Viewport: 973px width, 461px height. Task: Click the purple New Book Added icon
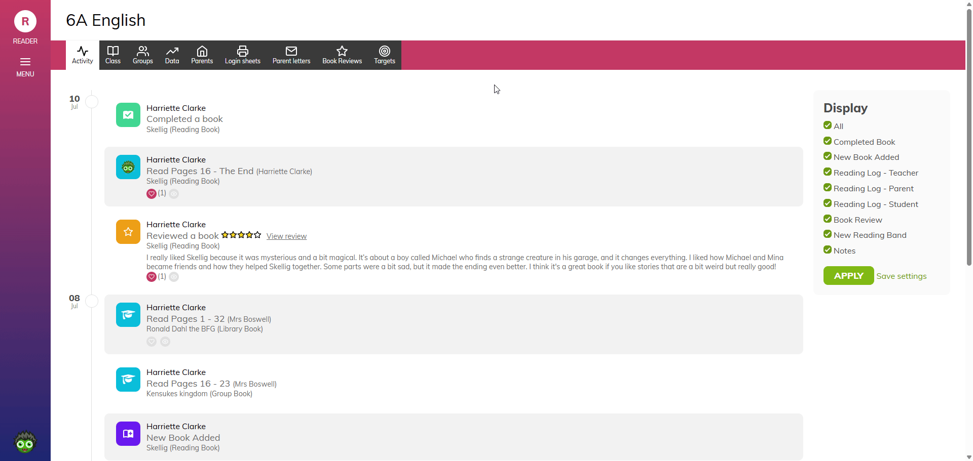click(x=128, y=434)
